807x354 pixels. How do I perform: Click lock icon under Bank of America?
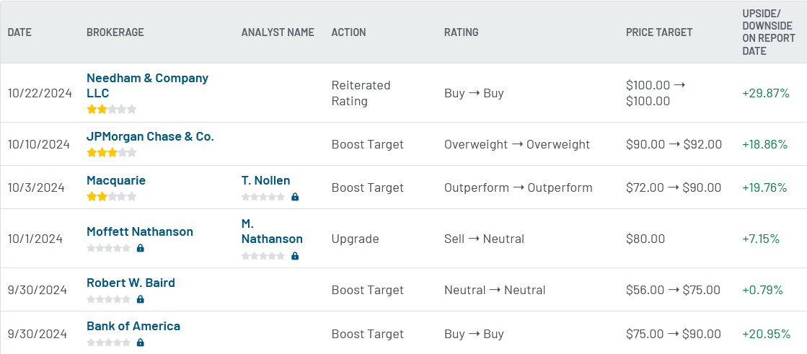(x=141, y=342)
